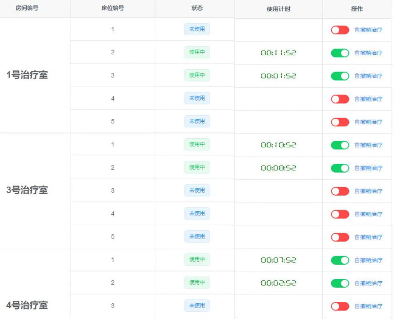Click trash icon for Room 3 bed 4
394x319 pixels.
pos(357,214)
